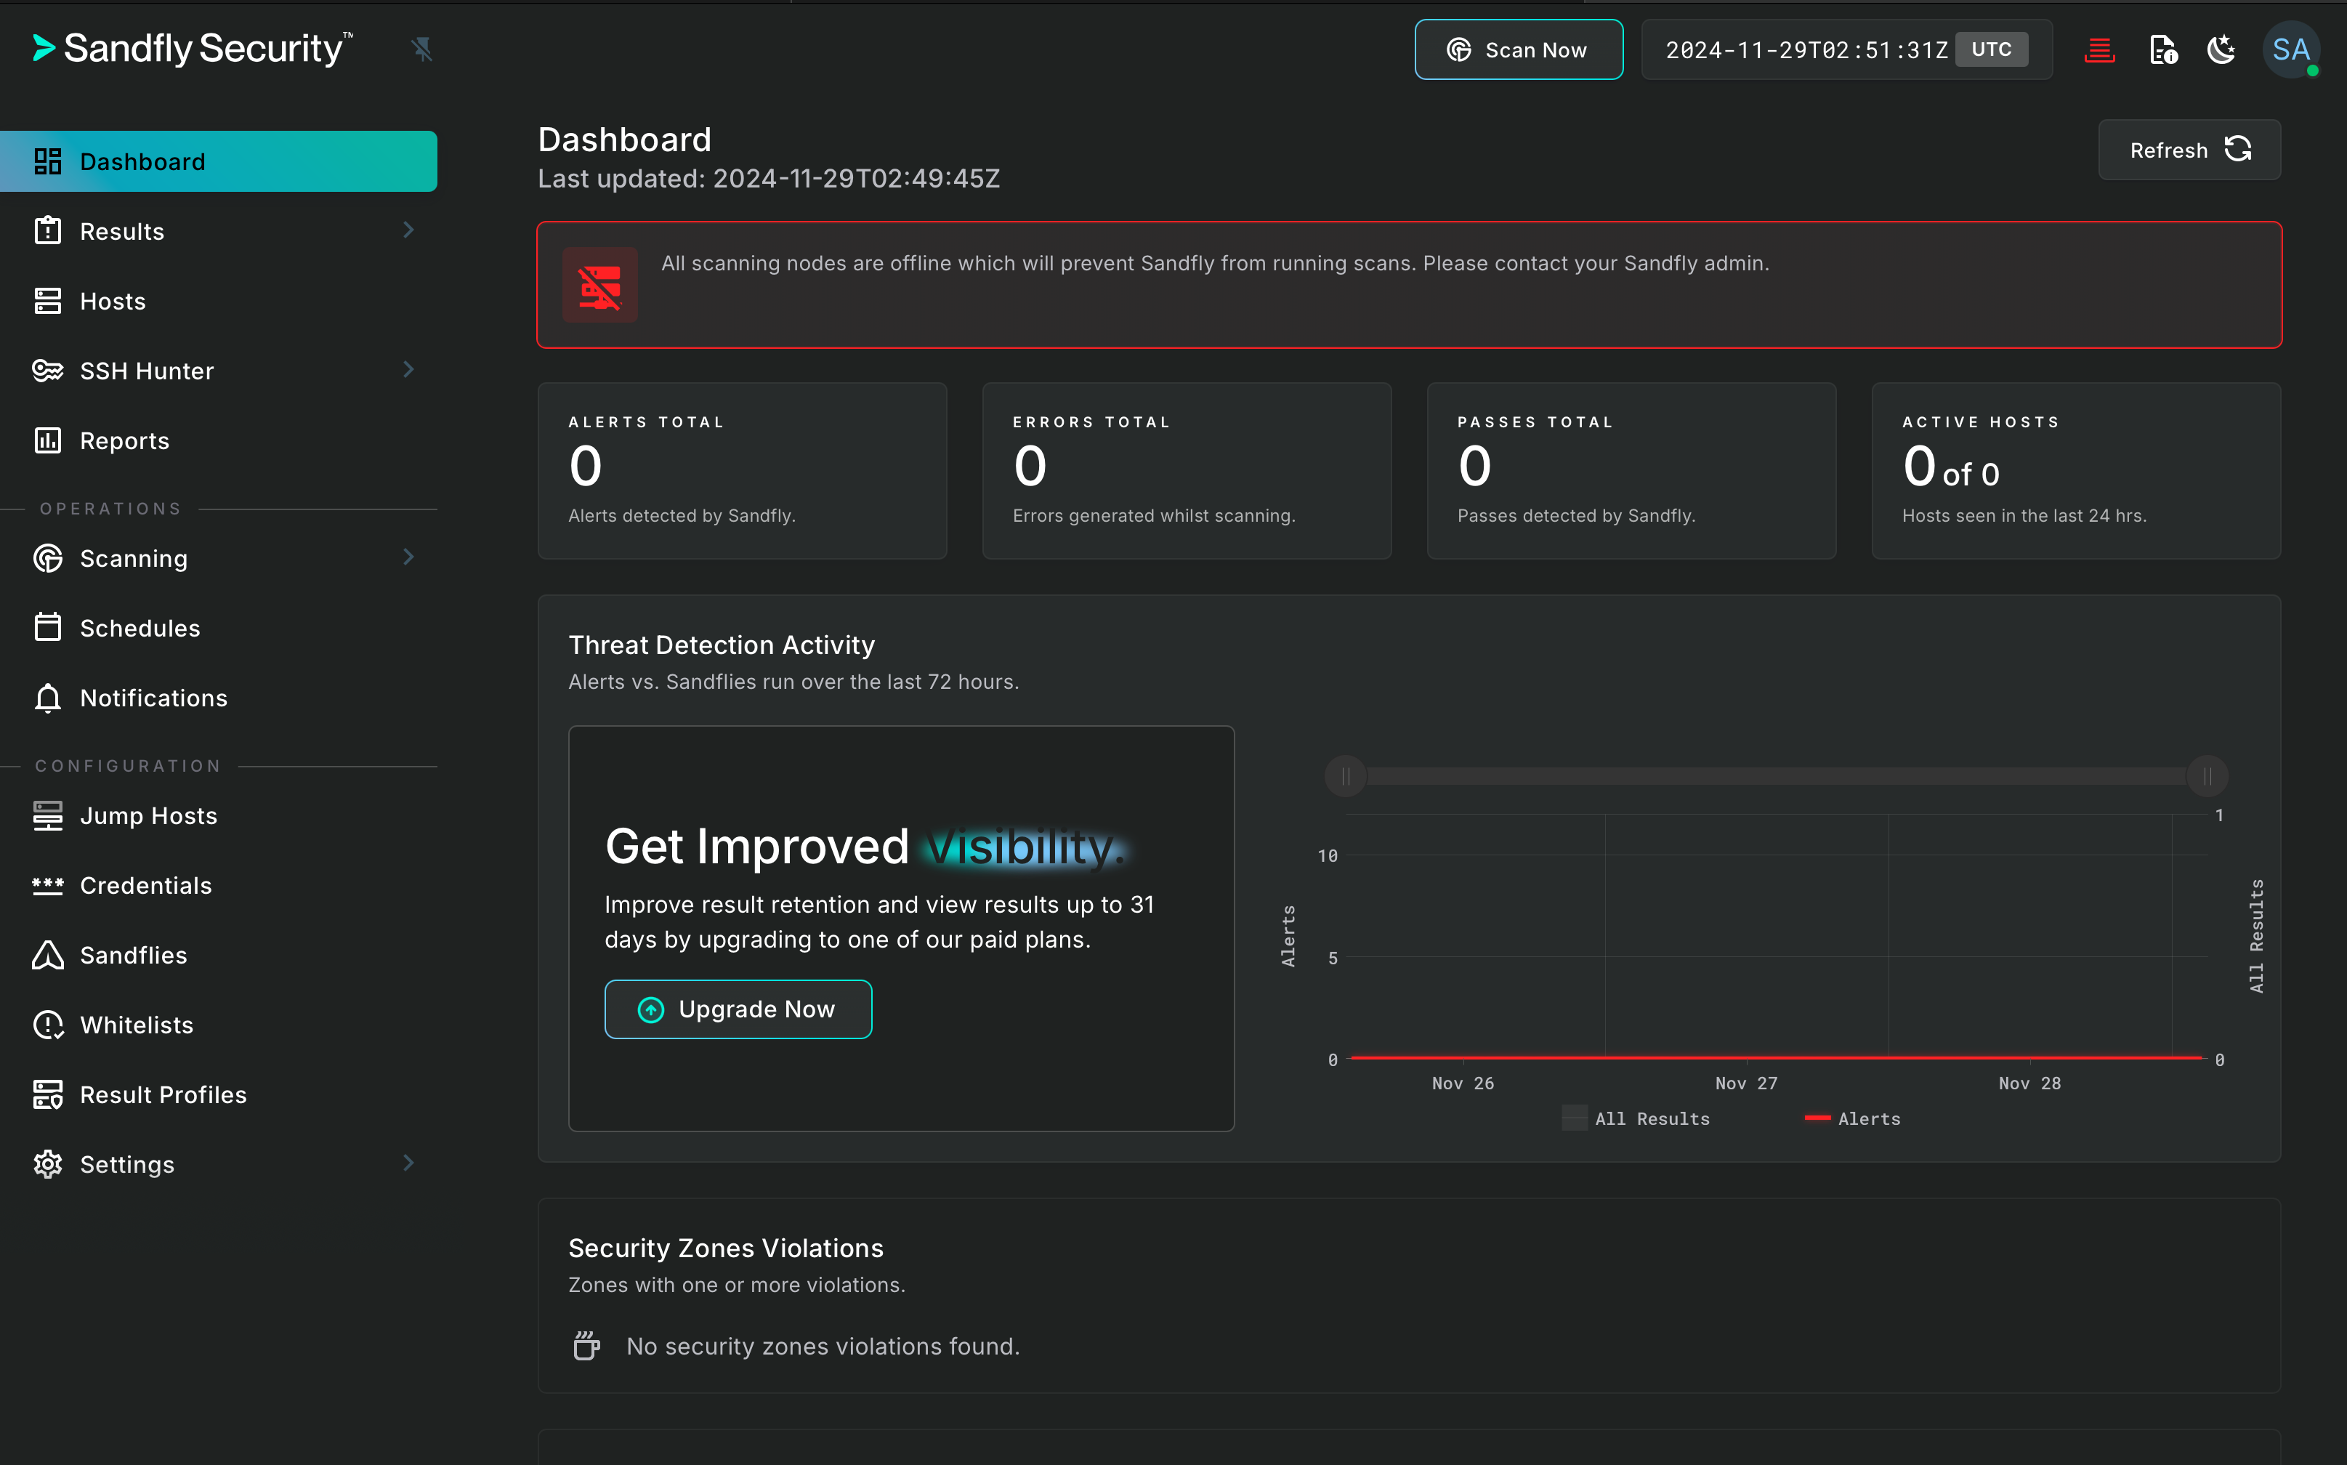2347x1465 pixels.
Task: Toggle All Results series in chart legend
Action: (1636, 1118)
